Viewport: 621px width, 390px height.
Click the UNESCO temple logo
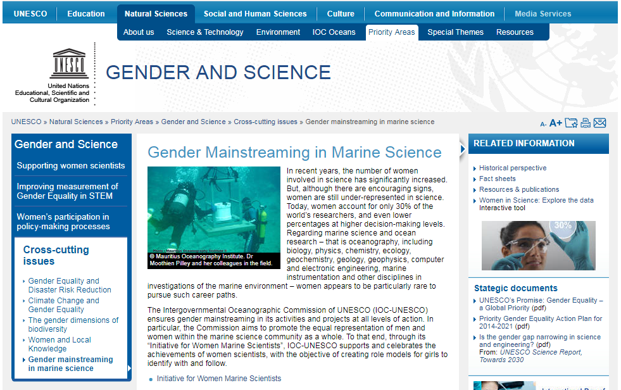tap(69, 63)
